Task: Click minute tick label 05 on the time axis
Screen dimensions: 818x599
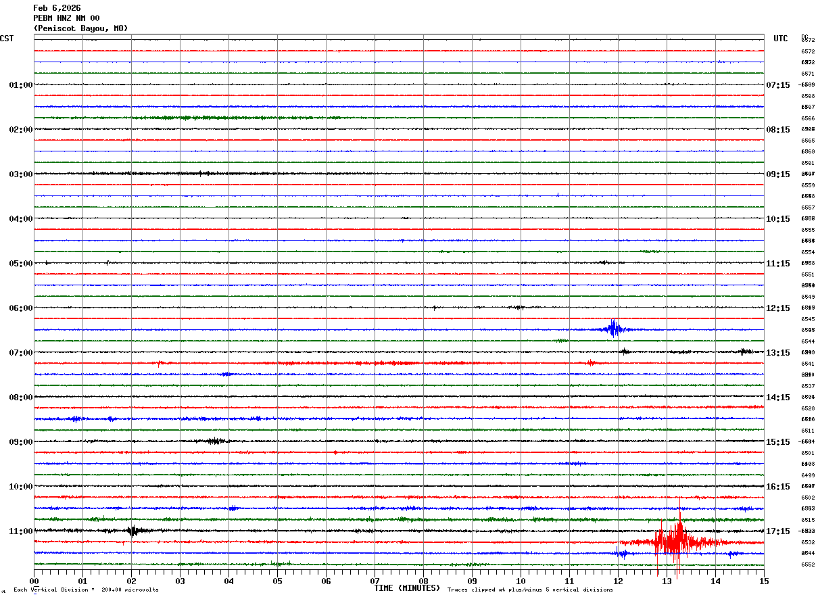Action: [278, 581]
